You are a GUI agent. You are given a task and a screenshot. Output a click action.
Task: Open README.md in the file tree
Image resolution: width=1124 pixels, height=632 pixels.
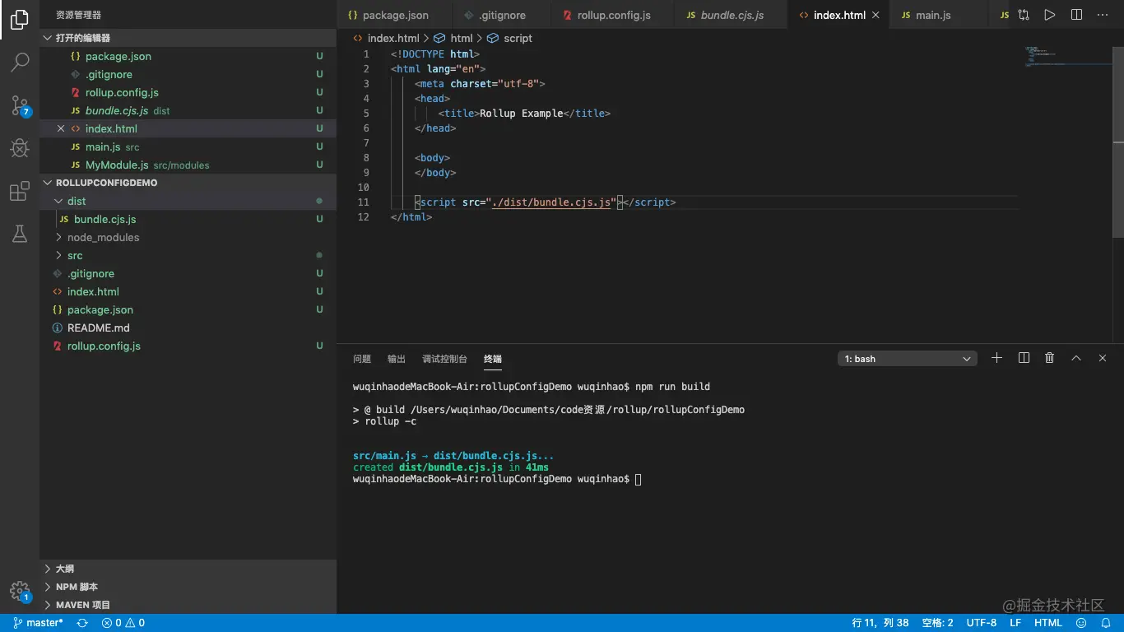tap(188, 328)
